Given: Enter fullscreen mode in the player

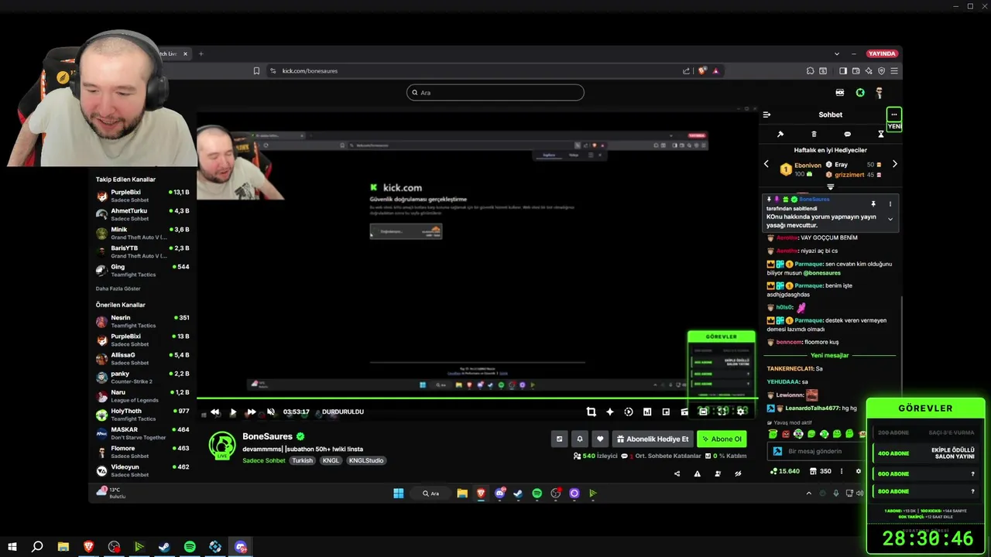Looking at the screenshot, I should click(722, 412).
